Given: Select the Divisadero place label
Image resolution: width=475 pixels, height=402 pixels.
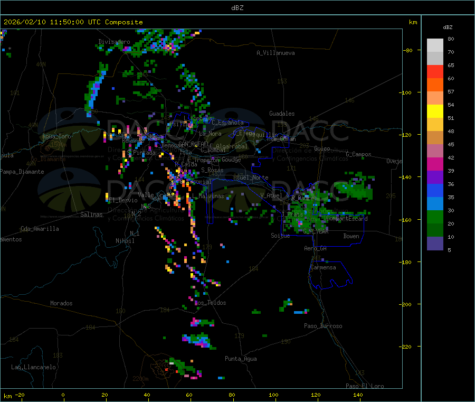Looking at the screenshot, I should tap(114, 42).
